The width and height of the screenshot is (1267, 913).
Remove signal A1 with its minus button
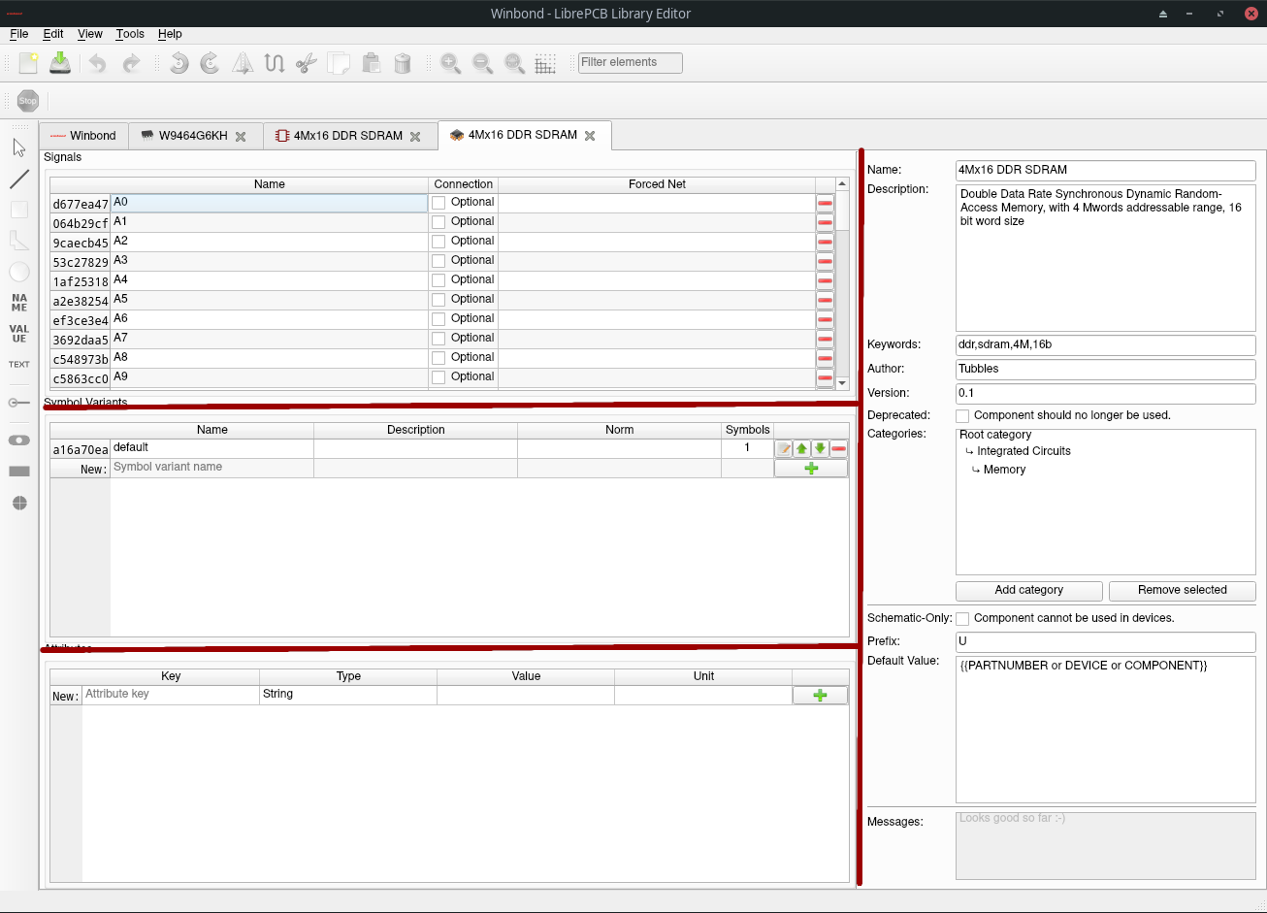click(825, 222)
